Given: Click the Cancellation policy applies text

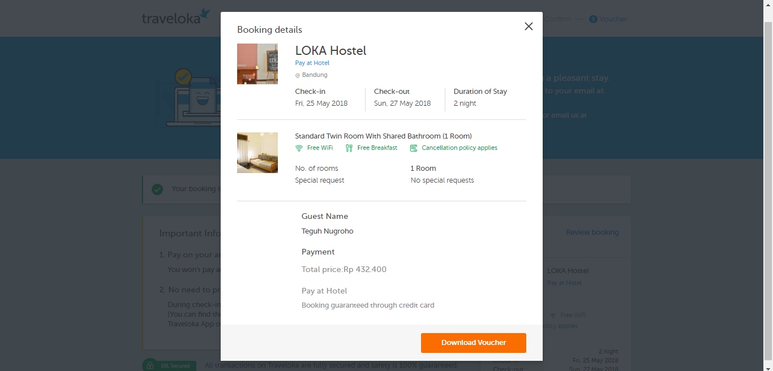Looking at the screenshot, I should [x=459, y=148].
